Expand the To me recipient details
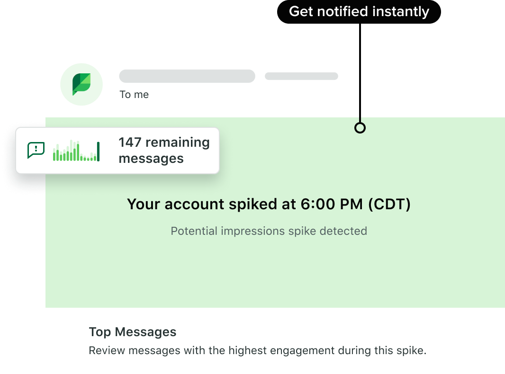Screen dimensions: 505x374 (x=134, y=95)
